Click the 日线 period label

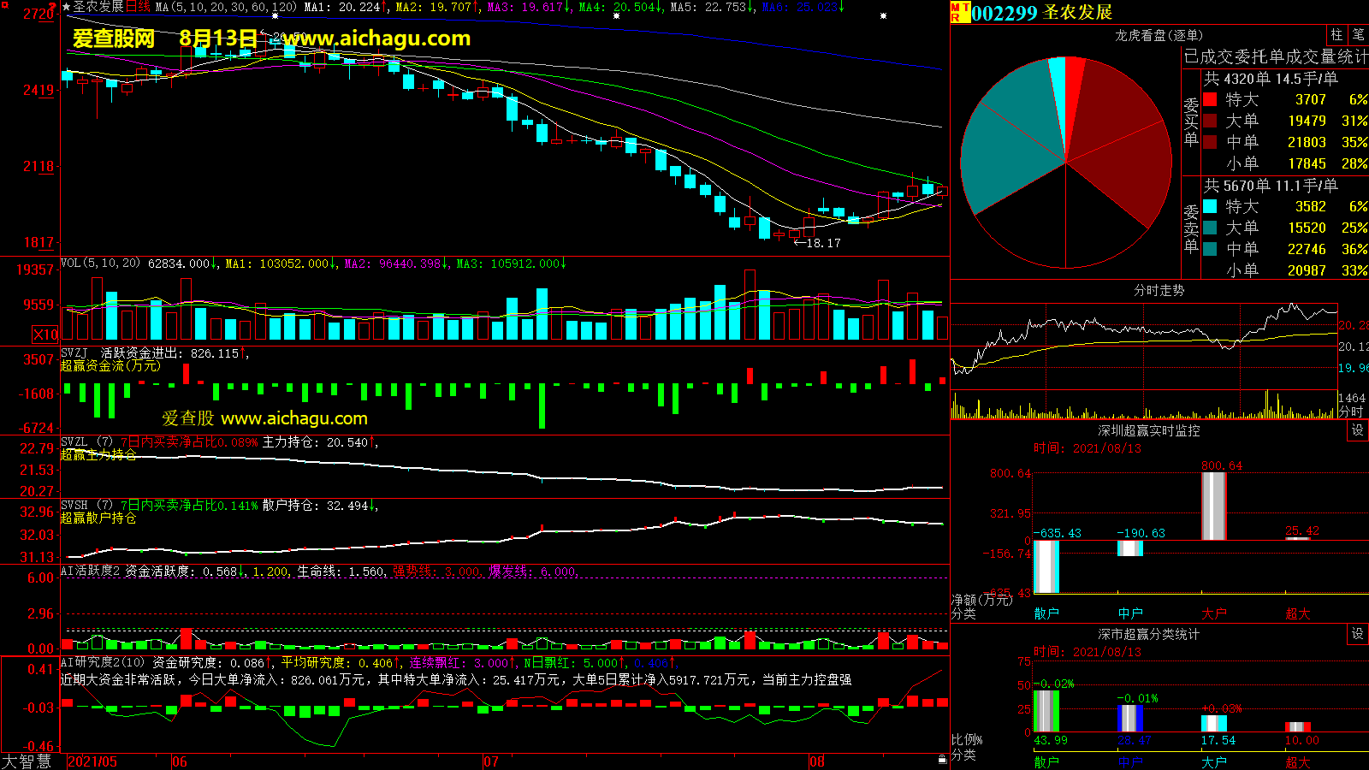tap(138, 7)
